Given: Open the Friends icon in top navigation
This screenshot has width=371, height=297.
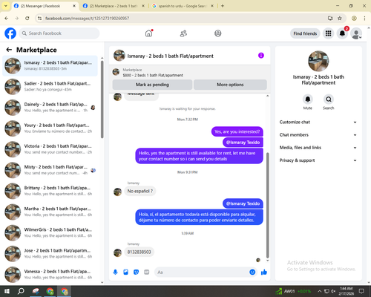Looking at the screenshot, I should [x=183, y=33].
